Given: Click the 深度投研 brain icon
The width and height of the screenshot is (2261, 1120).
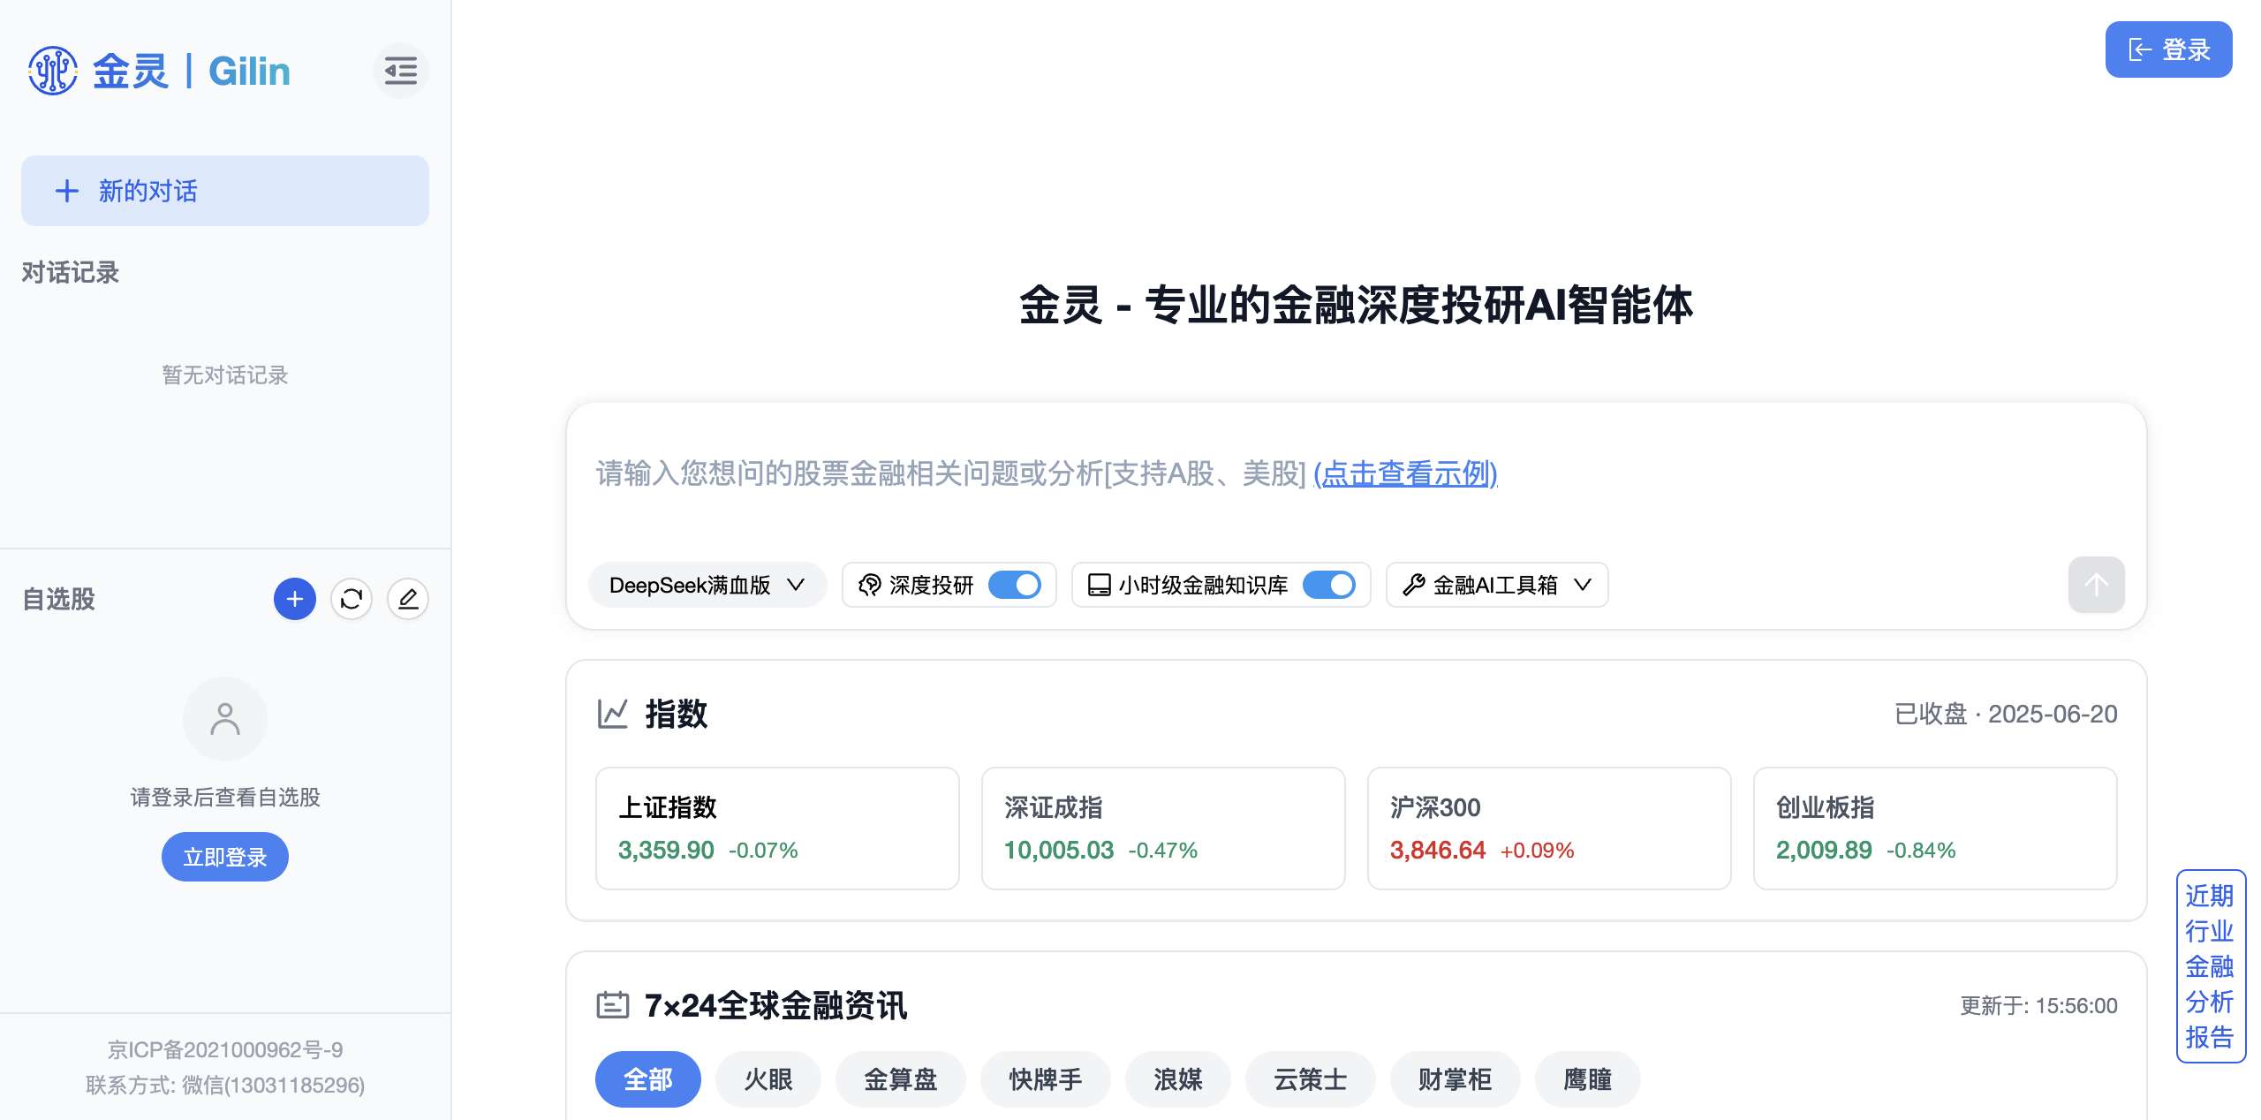Looking at the screenshot, I should pyautogui.click(x=869, y=585).
